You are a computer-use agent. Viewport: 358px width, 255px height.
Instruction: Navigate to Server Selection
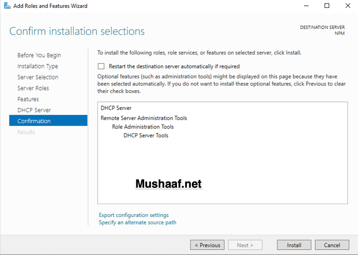[38, 77]
